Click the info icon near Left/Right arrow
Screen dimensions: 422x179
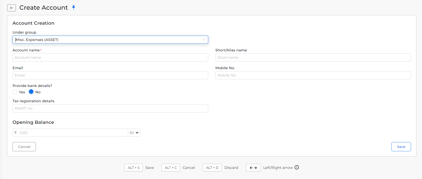pos(297,167)
